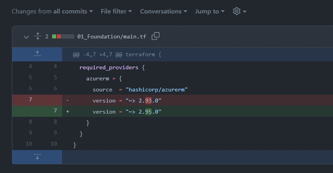Click the diffstat colored blocks indicator
The width and height of the screenshot is (333, 173).
click(63, 37)
